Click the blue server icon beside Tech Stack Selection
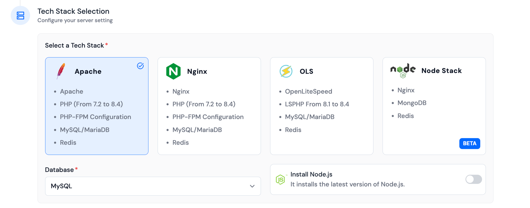Screen dimensions: 530x208 20,16
